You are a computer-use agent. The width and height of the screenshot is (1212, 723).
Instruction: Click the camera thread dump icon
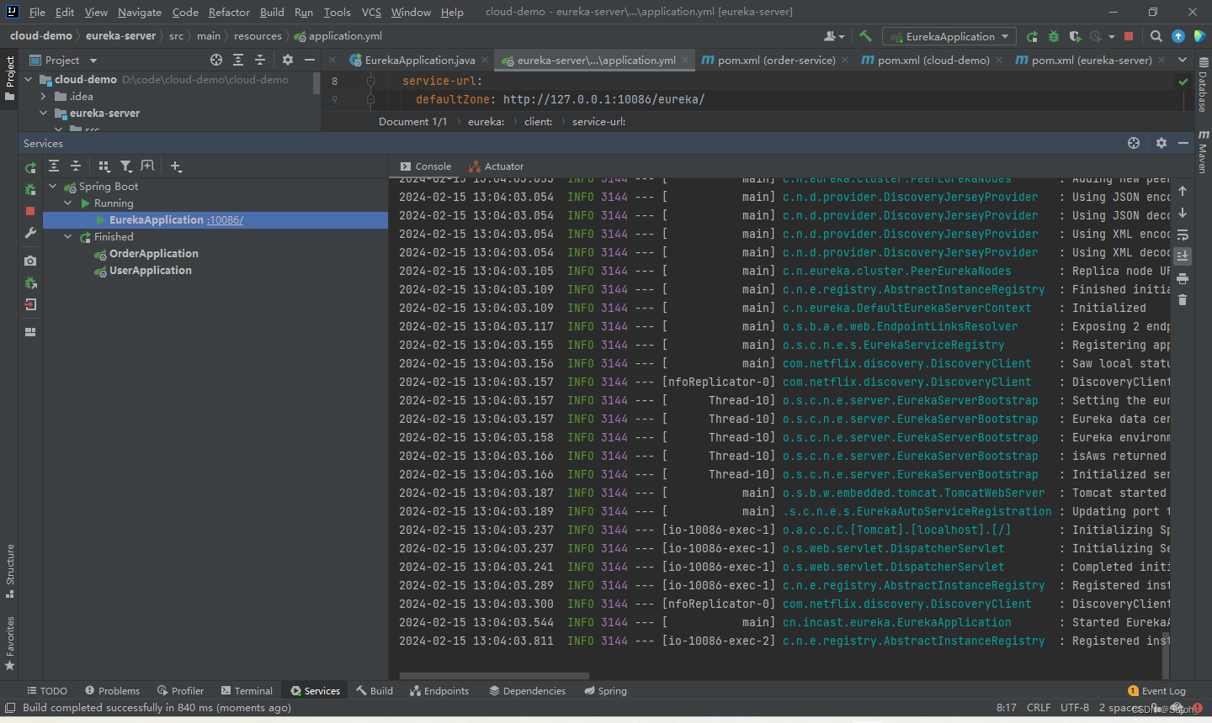tap(30, 261)
